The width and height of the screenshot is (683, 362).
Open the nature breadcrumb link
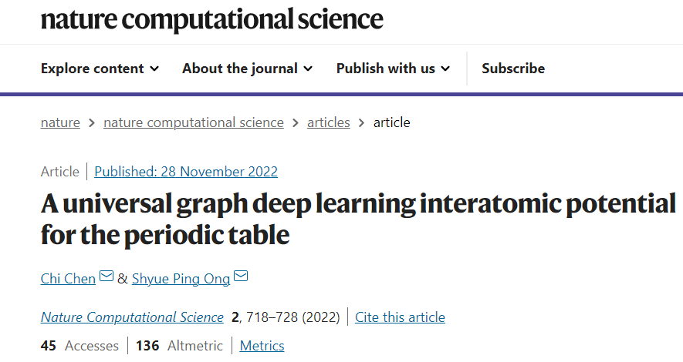tap(60, 123)
